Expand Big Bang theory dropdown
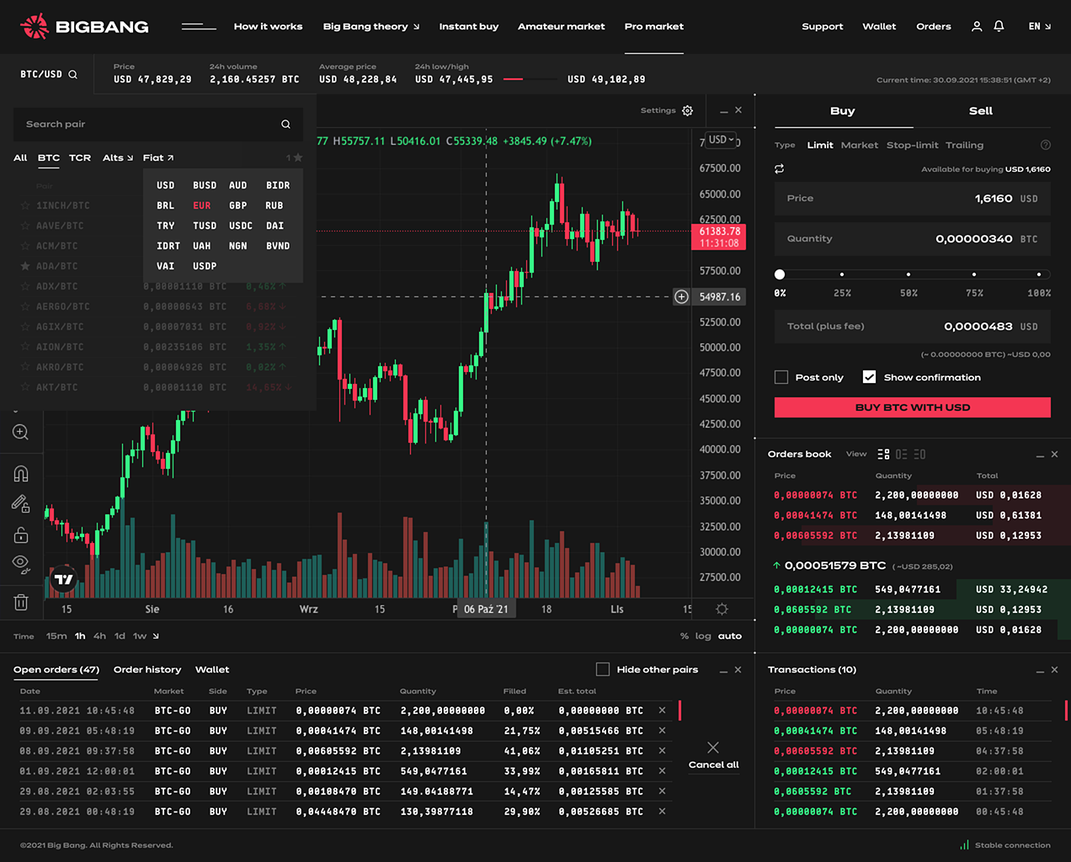The image size is (1071, 862). click(371, 26)
